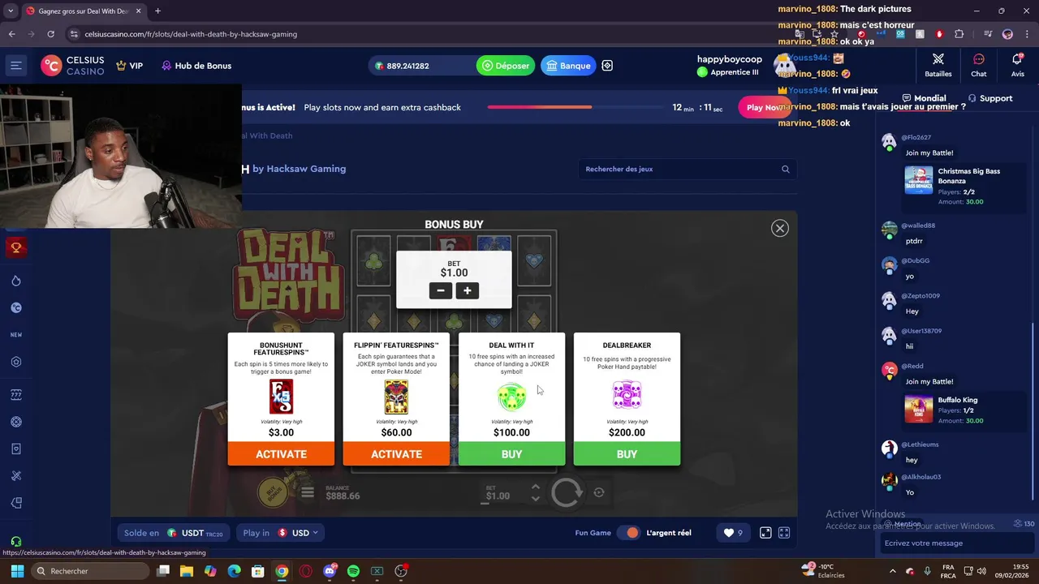The height and width of the screenshot is (584, 1039).
Task: Open the crossed swords icon in the sidebar
Action: coord(16,475)
